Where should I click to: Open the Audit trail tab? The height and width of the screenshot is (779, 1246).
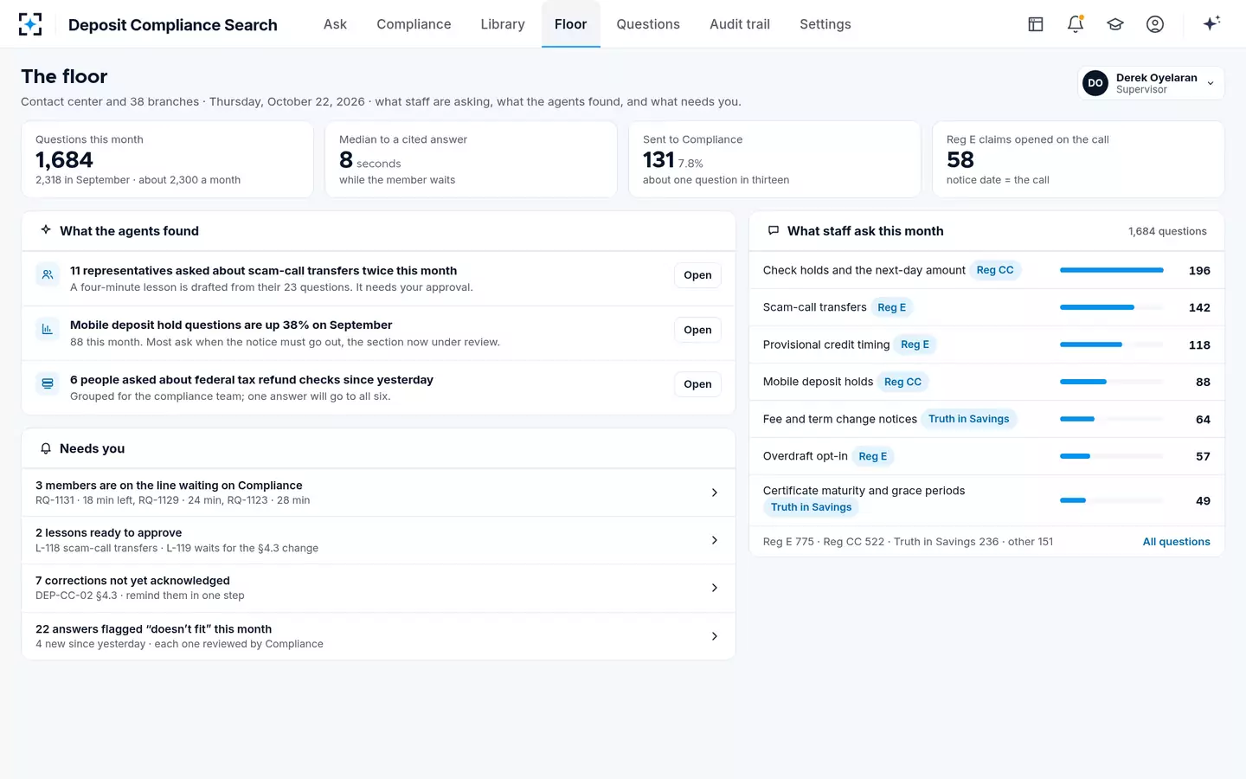tap(740, 24)
